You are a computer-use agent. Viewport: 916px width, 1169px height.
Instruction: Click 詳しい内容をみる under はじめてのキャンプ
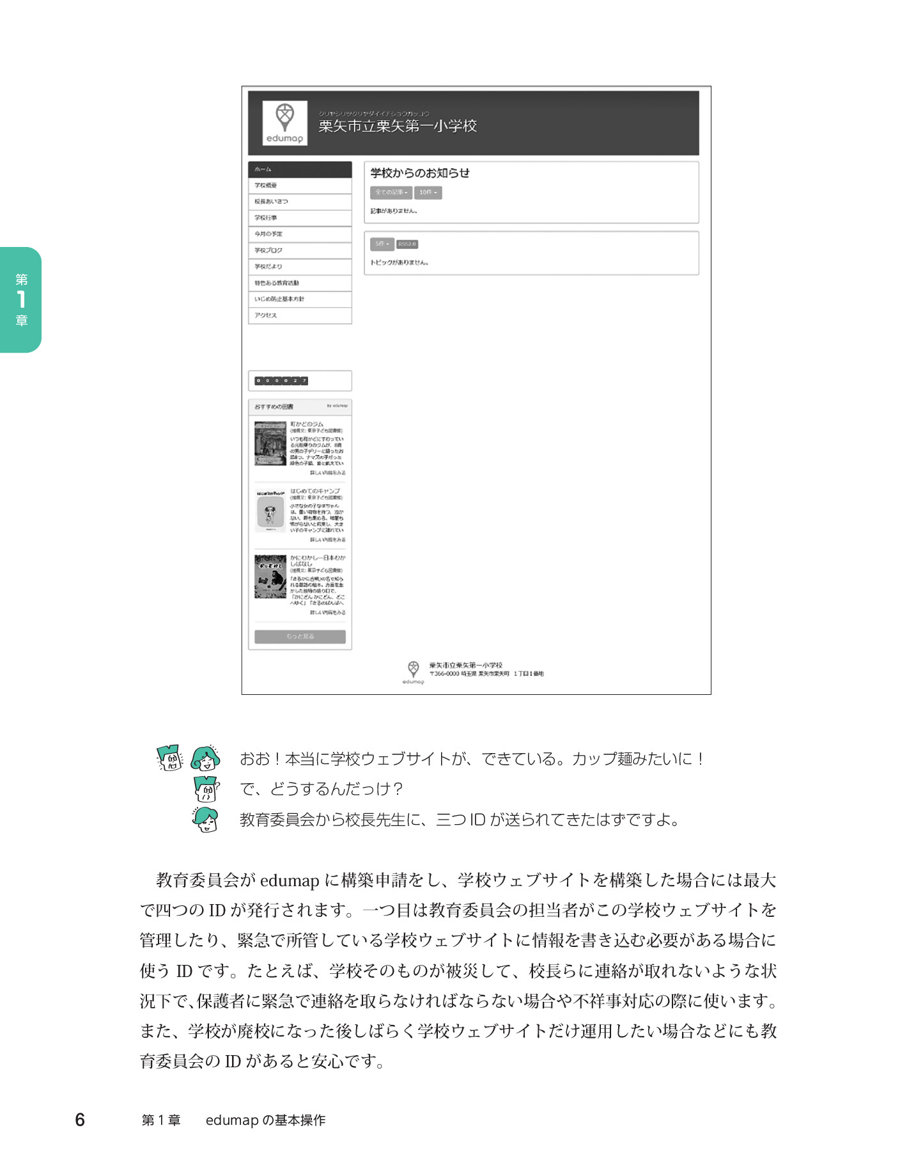point(328,540)
